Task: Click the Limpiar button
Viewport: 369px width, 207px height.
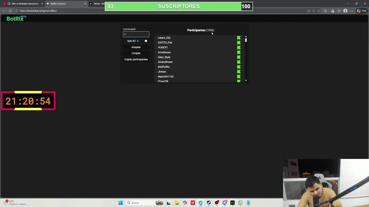Action: [136, 53]
